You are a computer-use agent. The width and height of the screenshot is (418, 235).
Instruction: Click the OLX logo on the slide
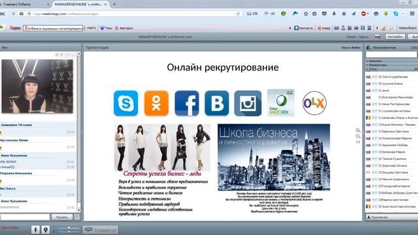tap(314, 103)
